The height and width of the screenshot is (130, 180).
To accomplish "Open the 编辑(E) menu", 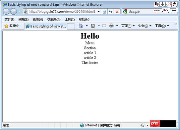I will pyautogui.click(x=24, y=19).
